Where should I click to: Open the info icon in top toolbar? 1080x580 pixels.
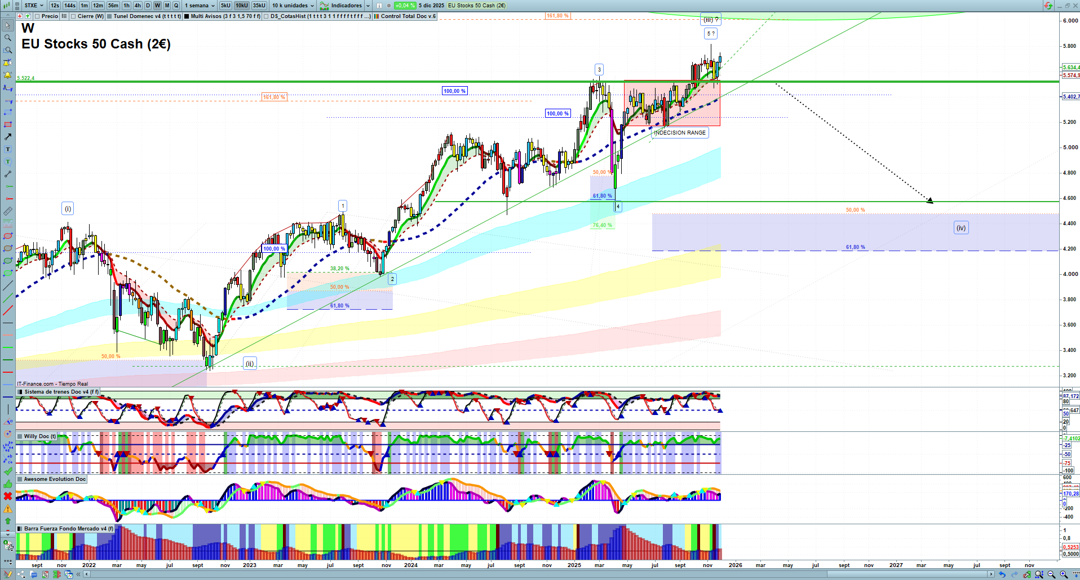pos(379,6)
